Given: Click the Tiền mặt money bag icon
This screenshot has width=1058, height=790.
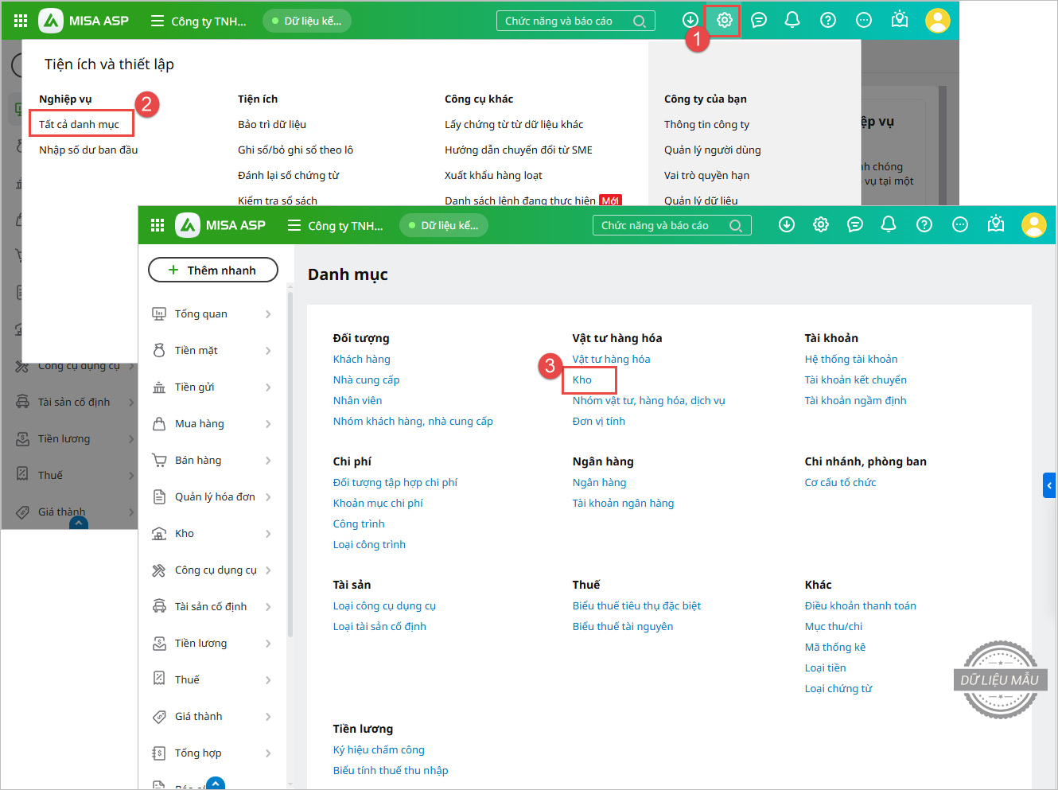Looking at the screenshot, I should tap(159, 351).
